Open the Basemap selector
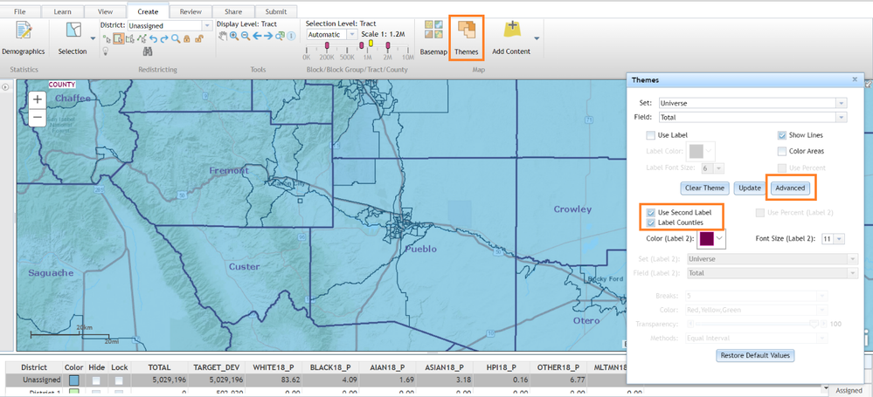Viewport: 873px width, 397px height. pyautogui.click(x=433, y=36)
